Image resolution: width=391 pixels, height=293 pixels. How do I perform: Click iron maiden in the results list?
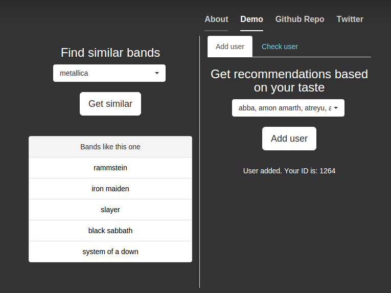tap(110, 189)
